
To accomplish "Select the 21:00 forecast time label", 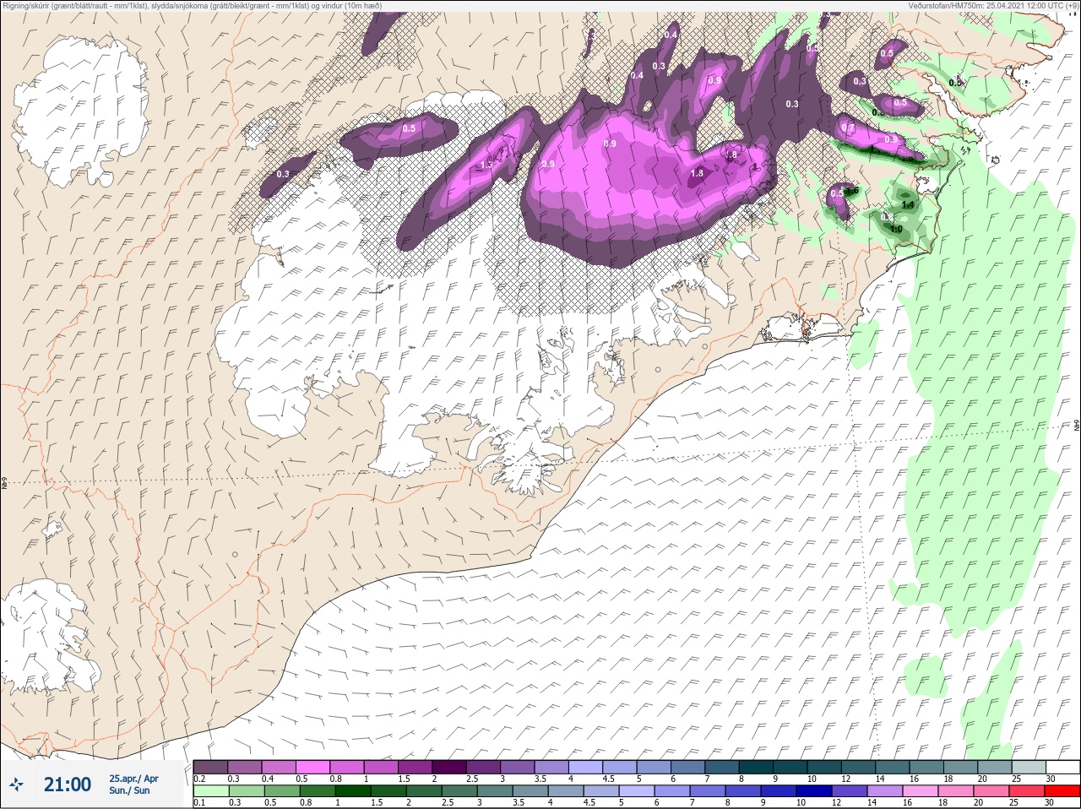I will click(x=67, y=785).
